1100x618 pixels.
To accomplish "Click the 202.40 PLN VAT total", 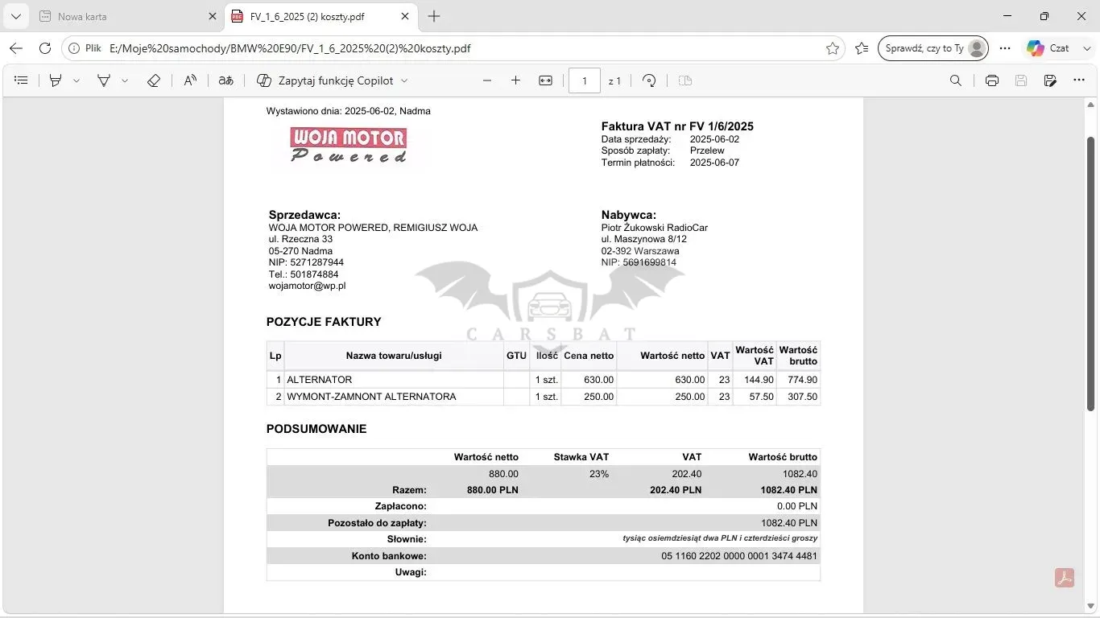I will click(676, 490).
